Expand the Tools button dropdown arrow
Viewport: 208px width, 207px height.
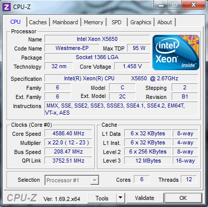pos(120,198)
